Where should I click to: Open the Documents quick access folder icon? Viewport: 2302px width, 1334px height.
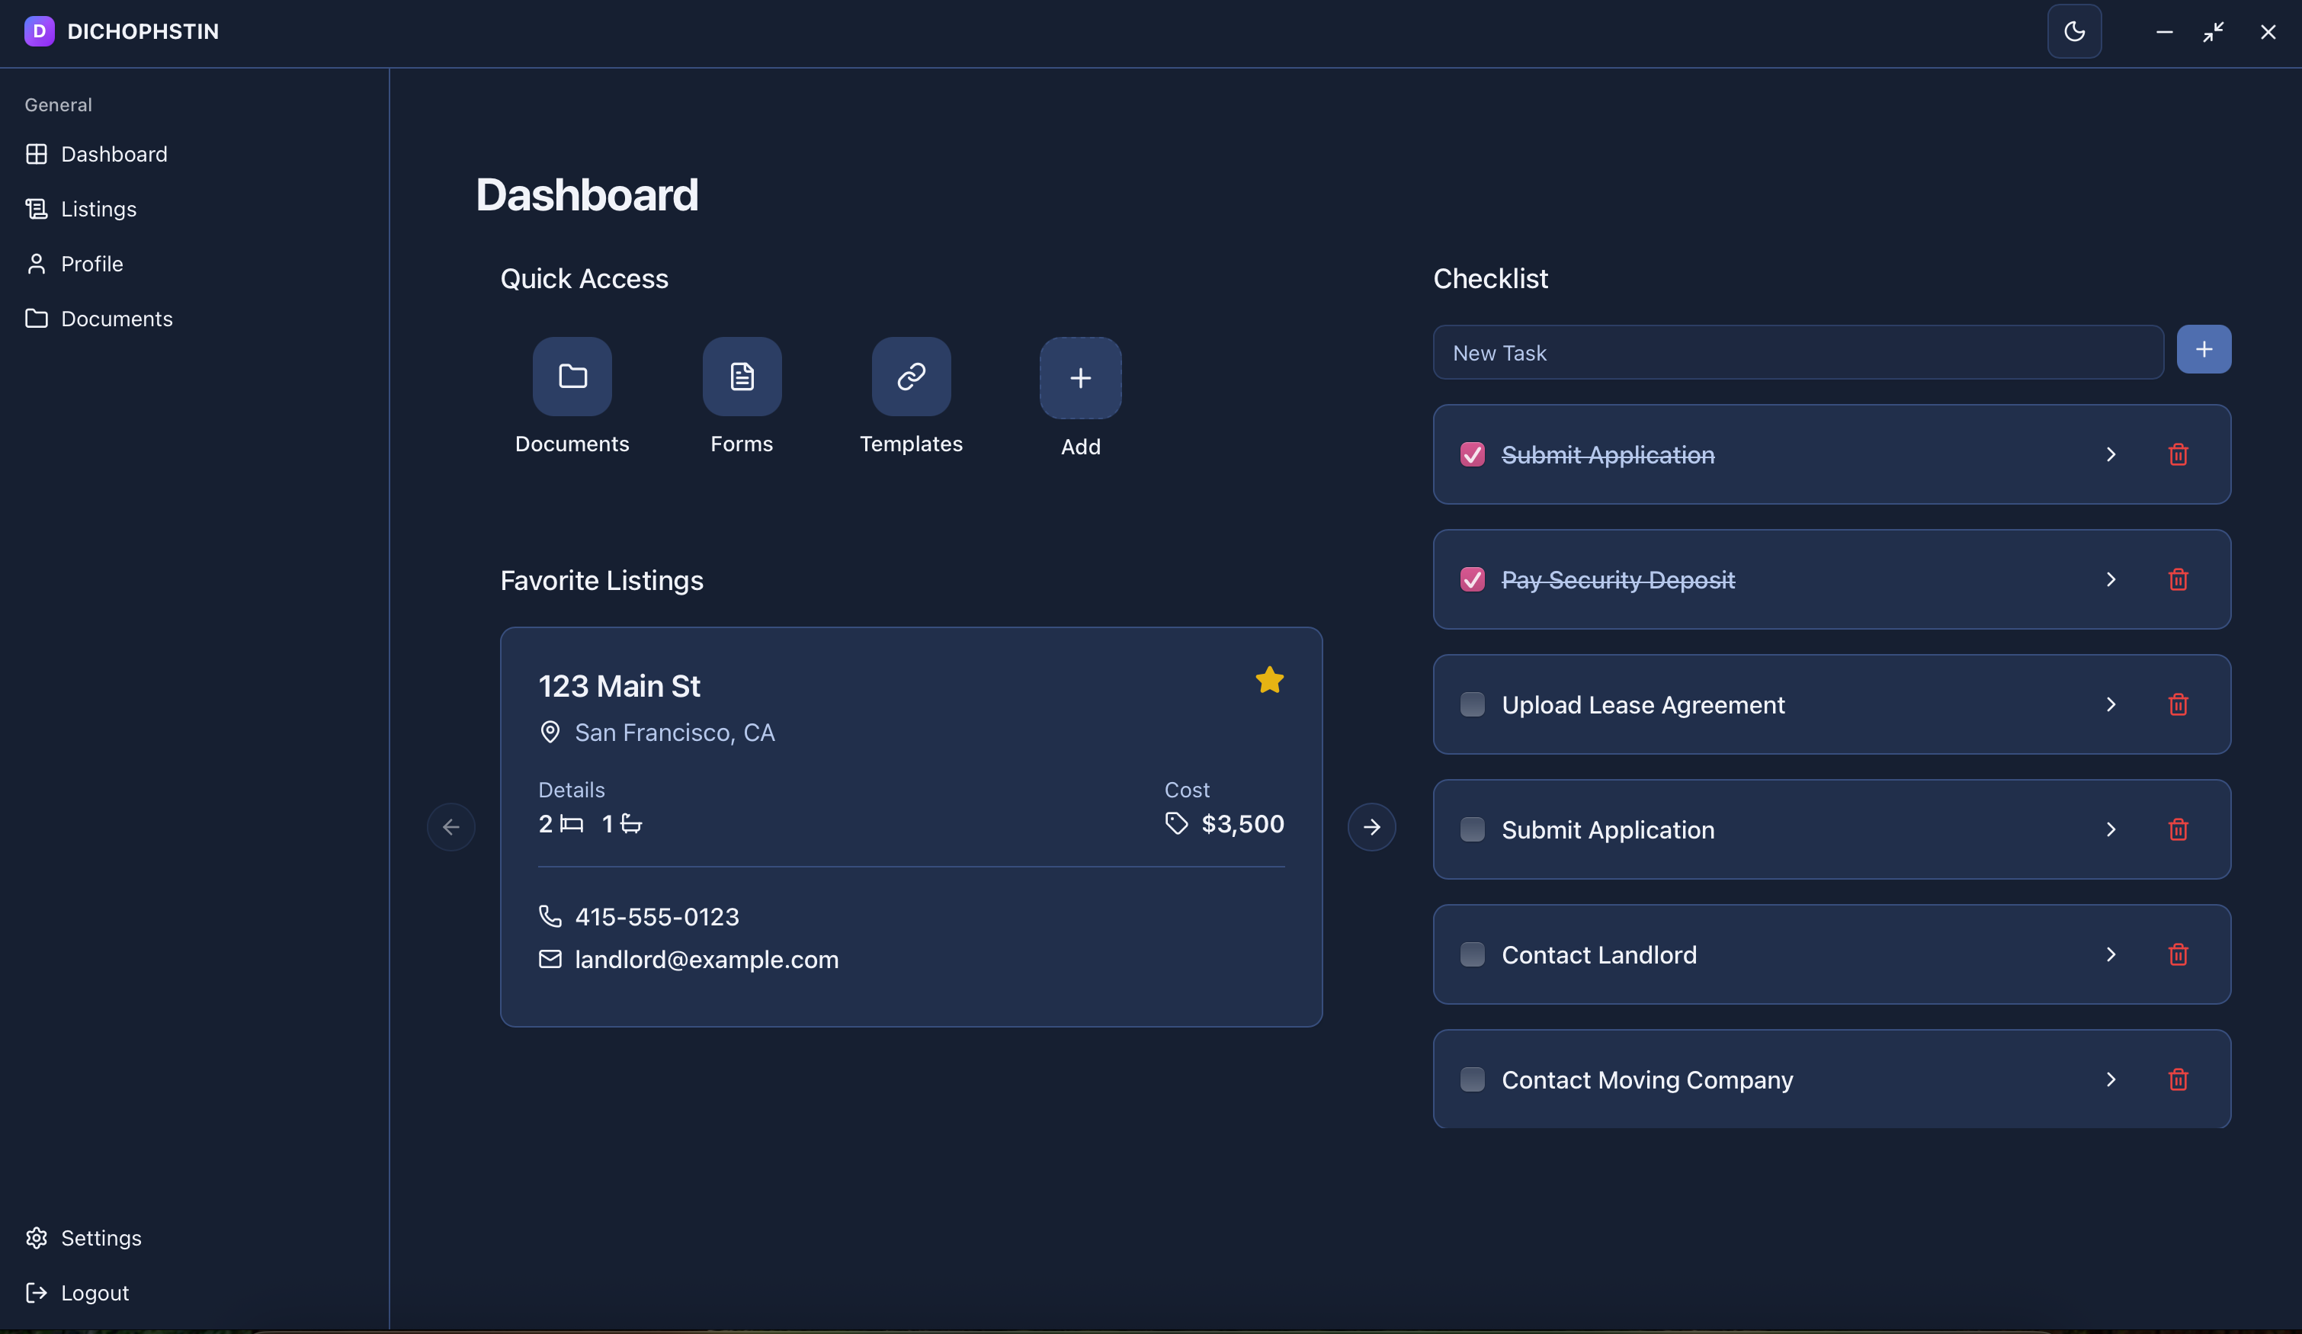click(x=572, y=377)
